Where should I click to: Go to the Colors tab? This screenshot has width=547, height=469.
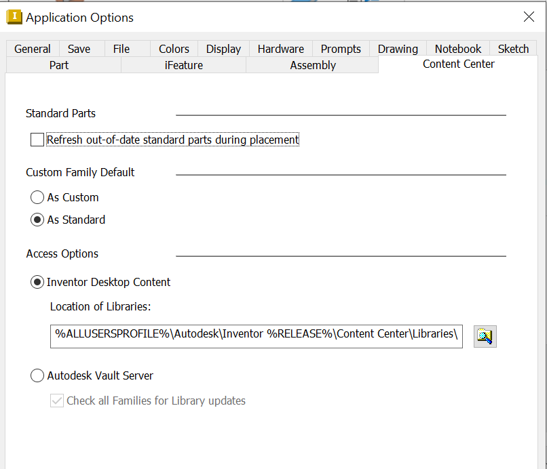point(173,49)
